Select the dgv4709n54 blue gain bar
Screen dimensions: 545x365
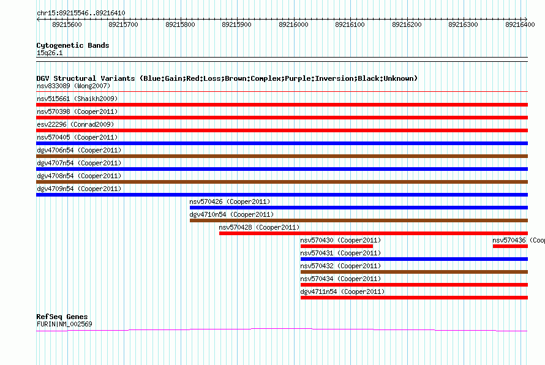[x=282, y=195]
